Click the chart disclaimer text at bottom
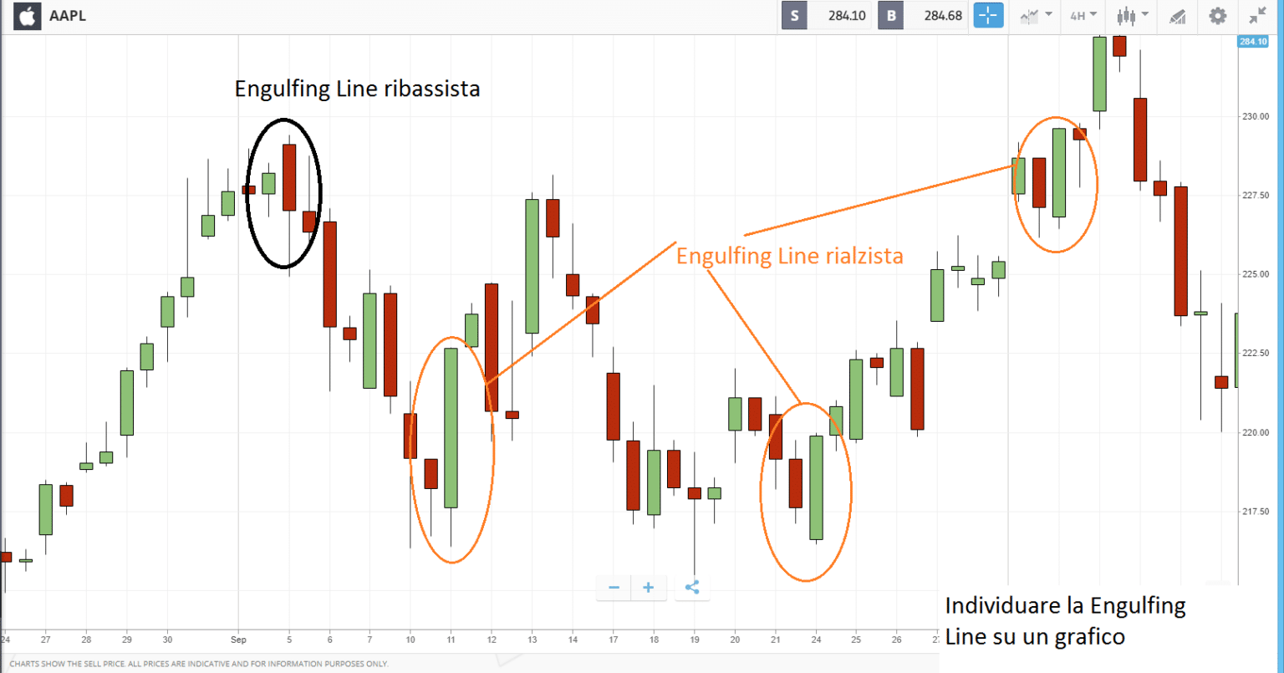 click(199, 663)
